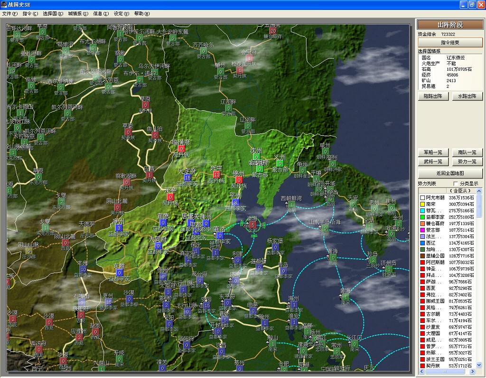Select the 锦州 city marker on map
486x378 pixels.
(239, 180)
